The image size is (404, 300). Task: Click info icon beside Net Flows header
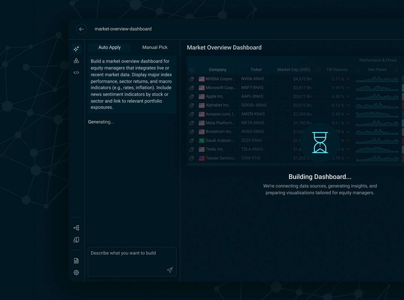click(358, 70)
